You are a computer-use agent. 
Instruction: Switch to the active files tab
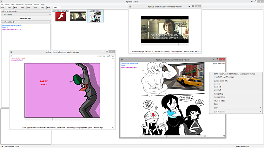pyautogui.click(x=55, y=7)
